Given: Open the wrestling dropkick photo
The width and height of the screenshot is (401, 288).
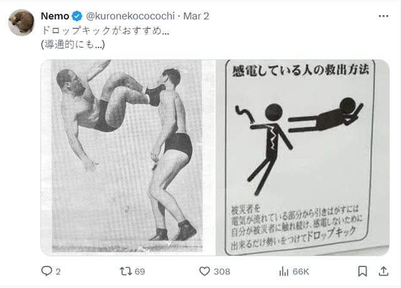Looking at the screenshot, I should click(128, 157).
